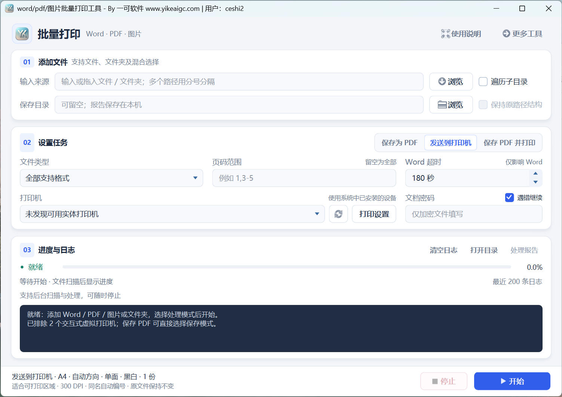The width and height of the screenshot is (562, 397).
Task: Click the 01 添加文件 section badge
Action: coord(27,62)
